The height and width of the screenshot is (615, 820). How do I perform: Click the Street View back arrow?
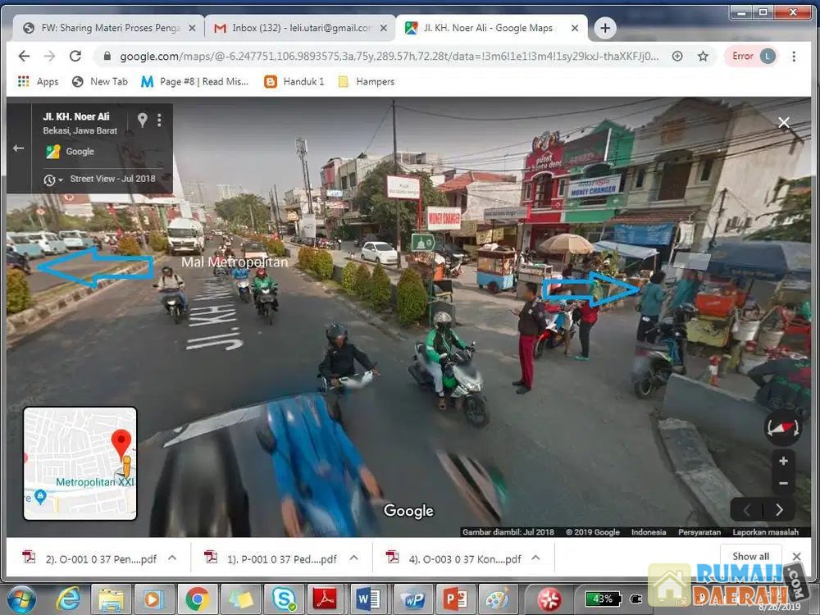click(18, 148)
